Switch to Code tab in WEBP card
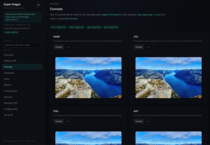This screenshot has width=210, height=145. tap(68, 47)
